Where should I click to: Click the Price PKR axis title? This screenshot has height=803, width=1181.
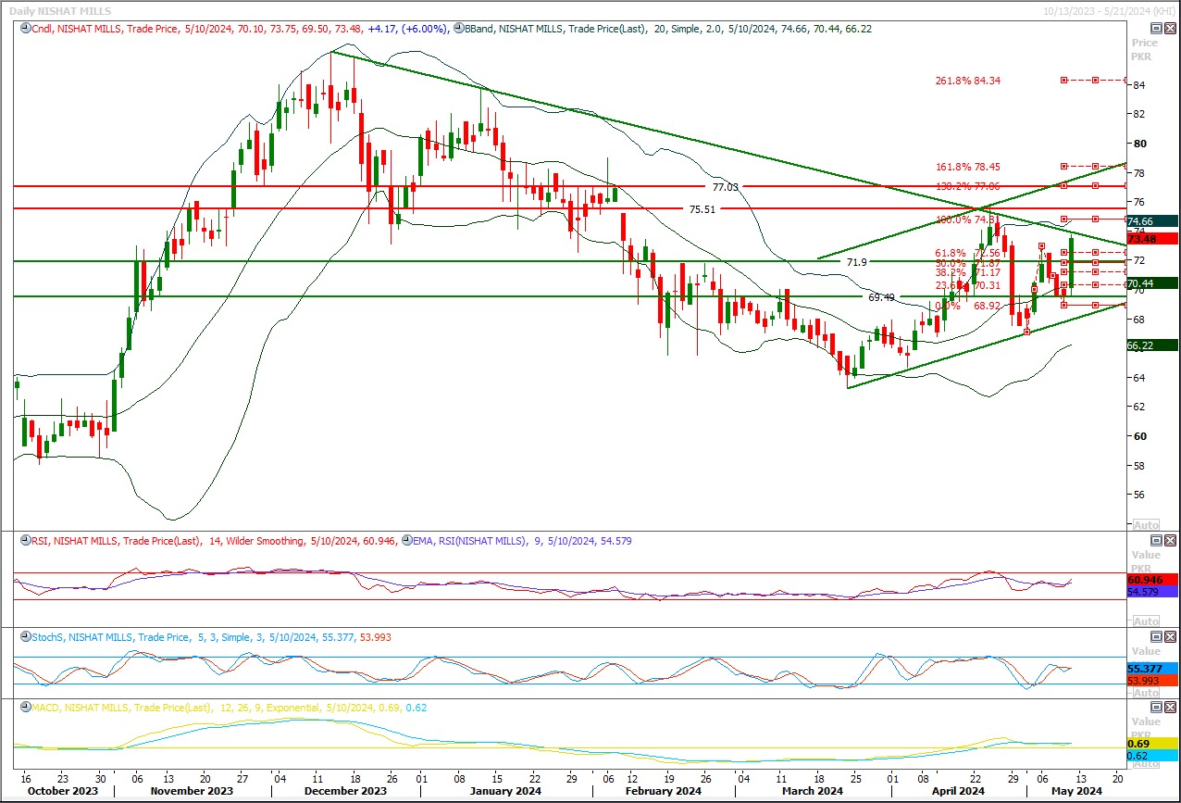[x=1145, y=49]
